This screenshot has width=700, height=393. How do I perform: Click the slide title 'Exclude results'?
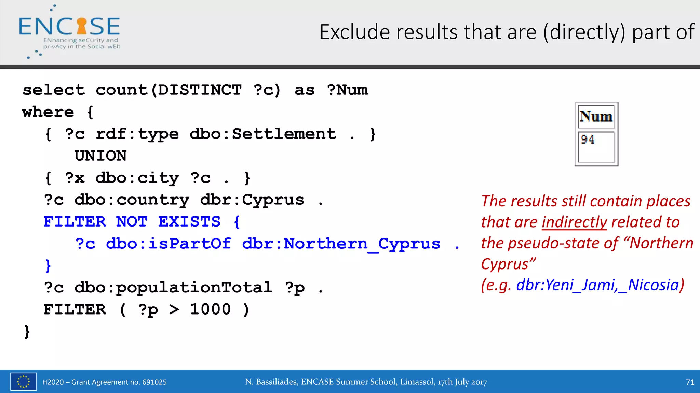pos(507,32)
